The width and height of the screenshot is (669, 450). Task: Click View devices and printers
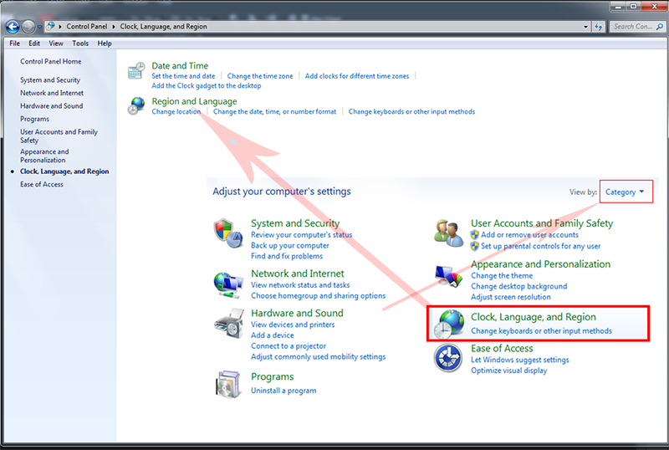pos(293,325)
